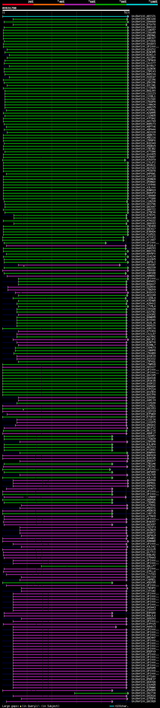This screenshot has width=160, height=708.
Task: Click label UniRef100_A4H9J3
Action: point(143,627)
